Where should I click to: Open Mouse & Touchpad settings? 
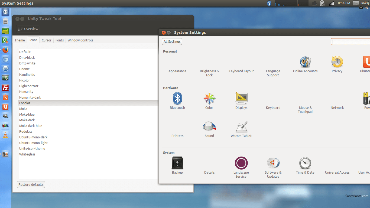[305, 110]
